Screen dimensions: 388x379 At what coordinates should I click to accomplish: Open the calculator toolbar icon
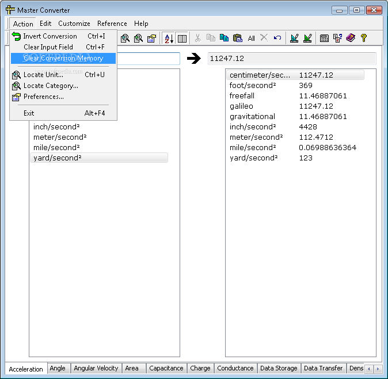324,38
